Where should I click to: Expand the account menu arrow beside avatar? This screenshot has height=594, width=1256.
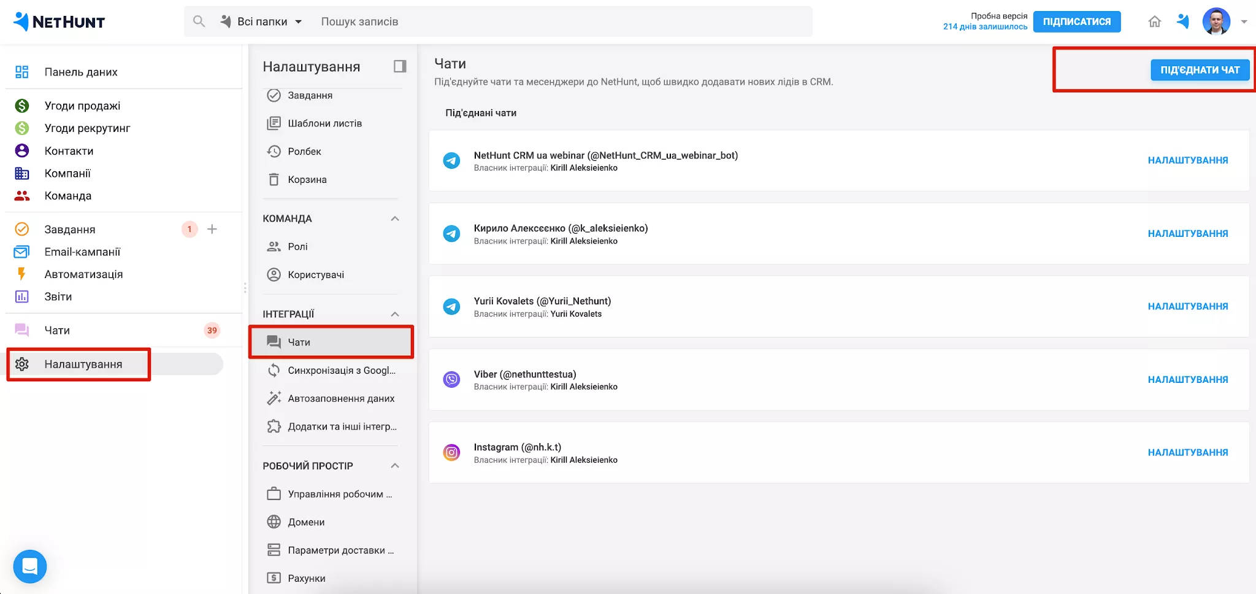point(1244,21)
